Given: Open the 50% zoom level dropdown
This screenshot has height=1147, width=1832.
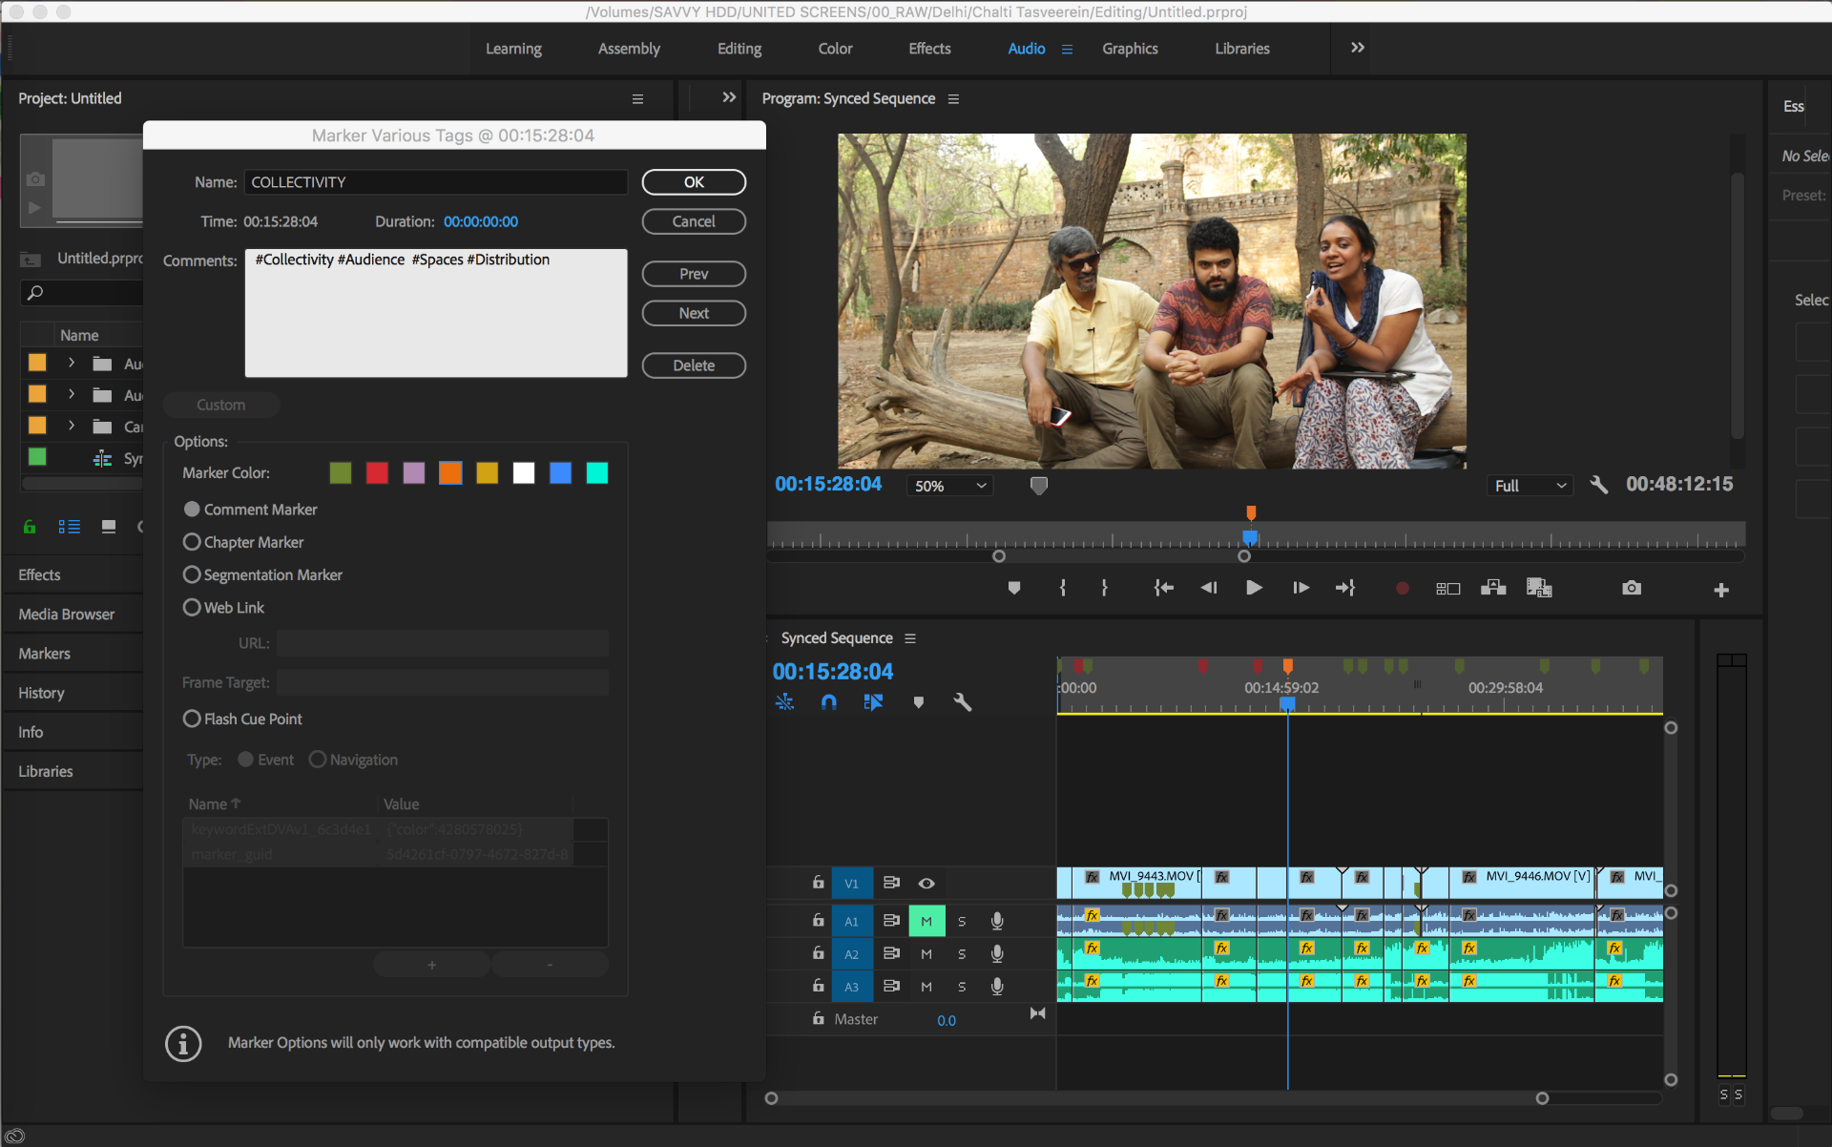Looking at the screenshot, I should (x=948, y=486).
